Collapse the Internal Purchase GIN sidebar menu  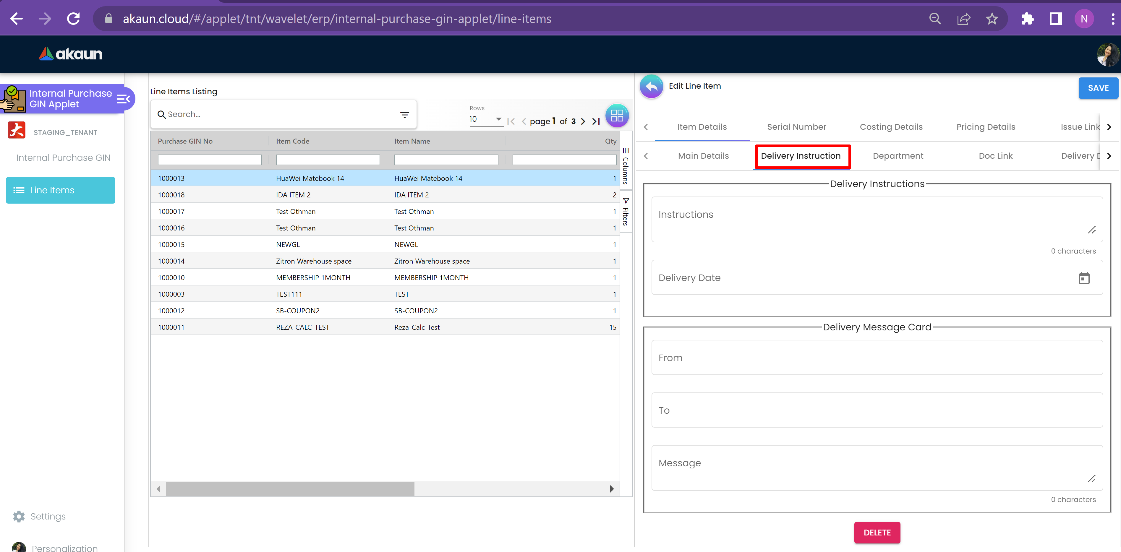124,99
